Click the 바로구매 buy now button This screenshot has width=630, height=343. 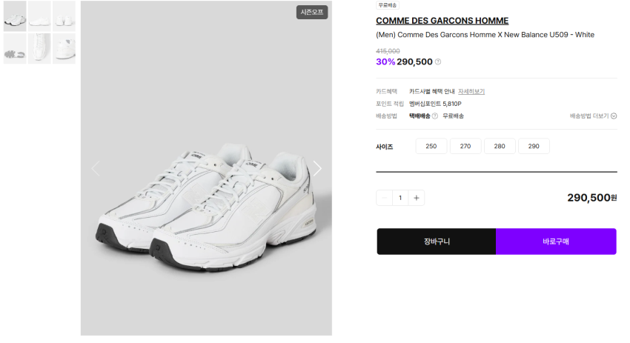pyautogui.click(x=556, y=242)
